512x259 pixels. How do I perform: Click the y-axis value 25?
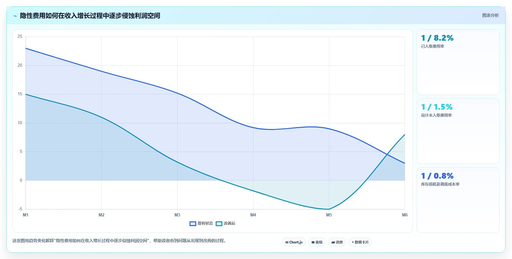[x=20, y=37]
